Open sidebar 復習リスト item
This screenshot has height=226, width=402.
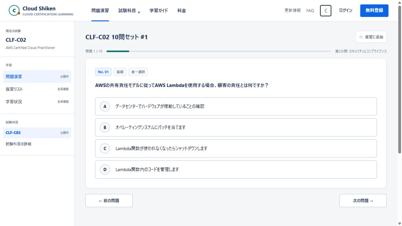[x=37, y=89]
